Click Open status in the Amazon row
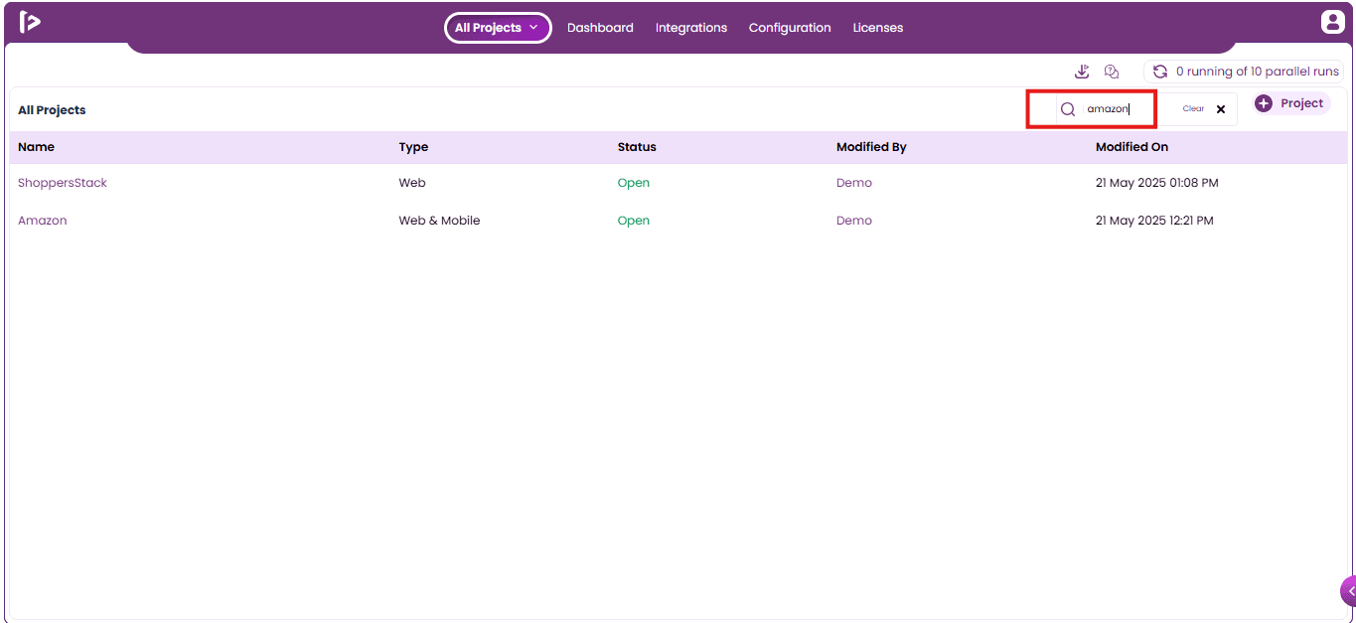Image resolution: width=1356 pixels, height=623 pixels. [x=634, y=221]
